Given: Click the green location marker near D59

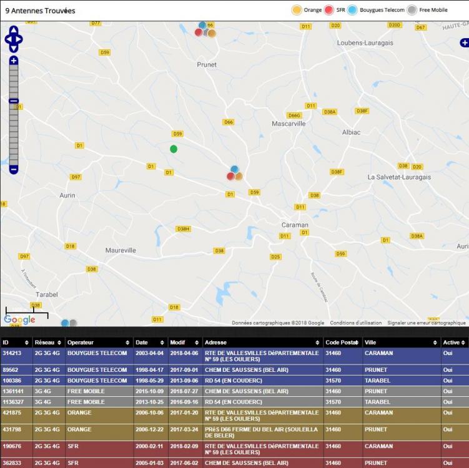Looking at the screenshot, I should click(x=174, y=149).
